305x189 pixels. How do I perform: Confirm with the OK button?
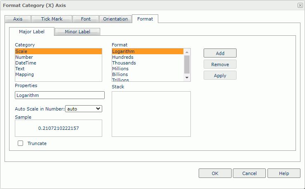click(x=215, y=173)
